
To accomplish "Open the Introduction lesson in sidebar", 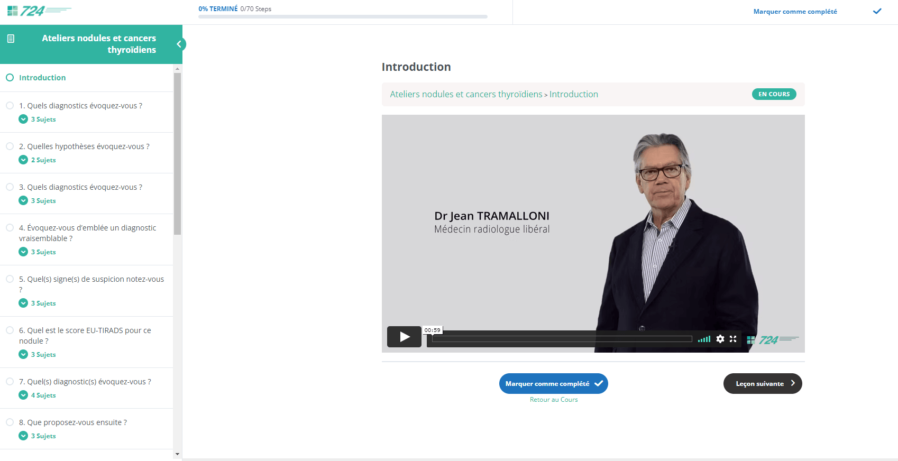I will [42, 78].
